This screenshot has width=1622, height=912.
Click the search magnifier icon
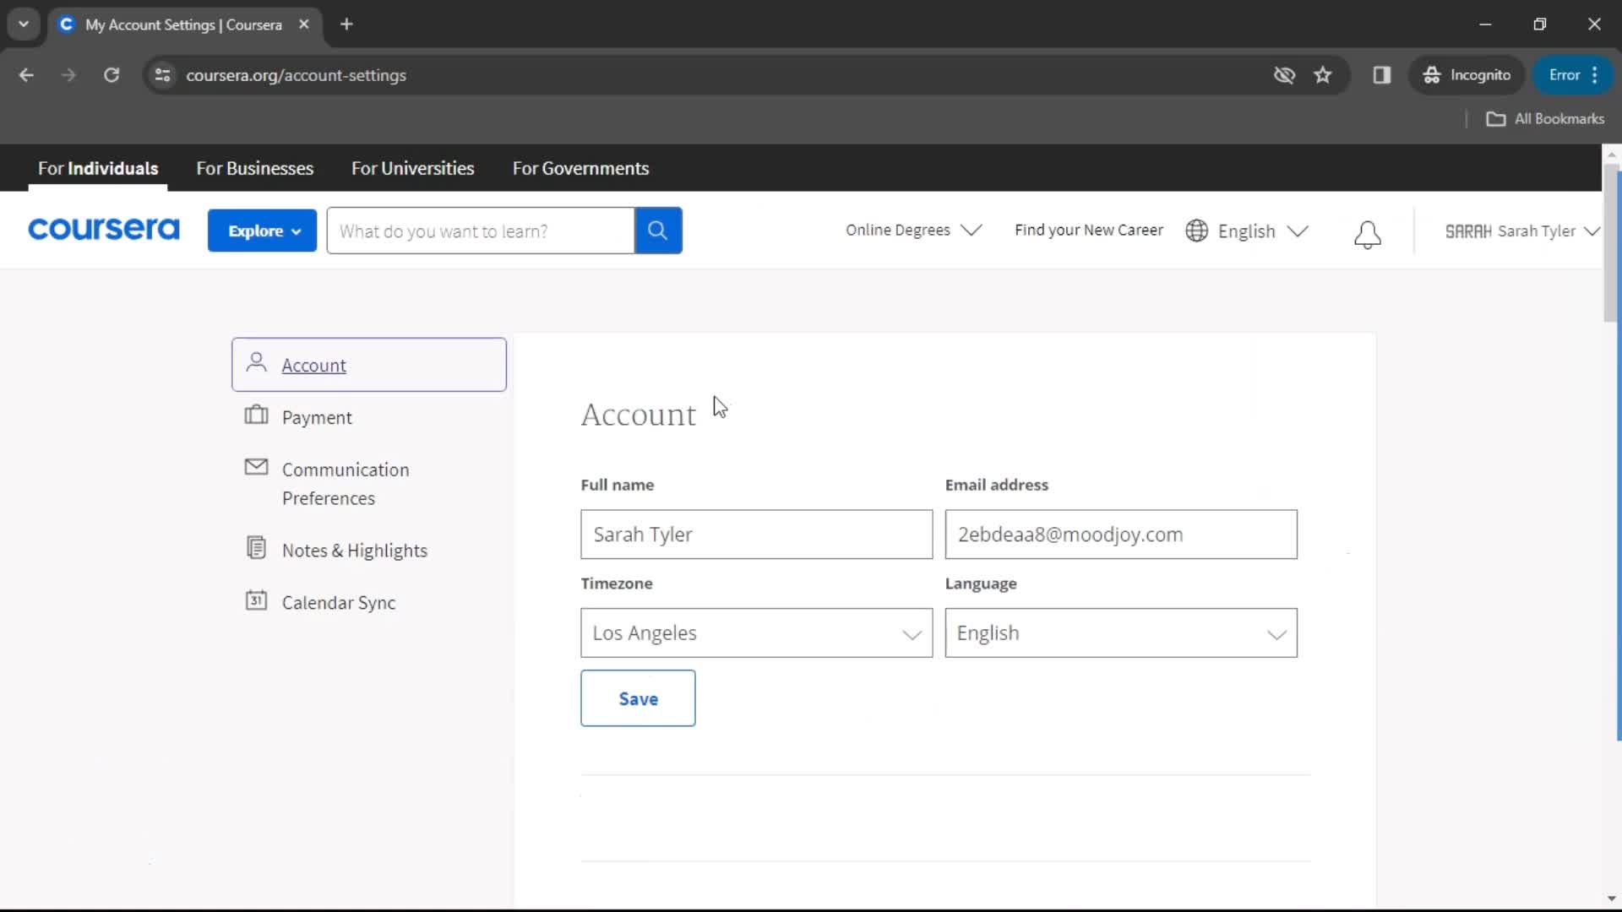tap(657, 231)
